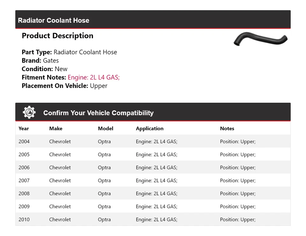Click the Notes column header
Screen dimensions: 306x236
point(227,129)
